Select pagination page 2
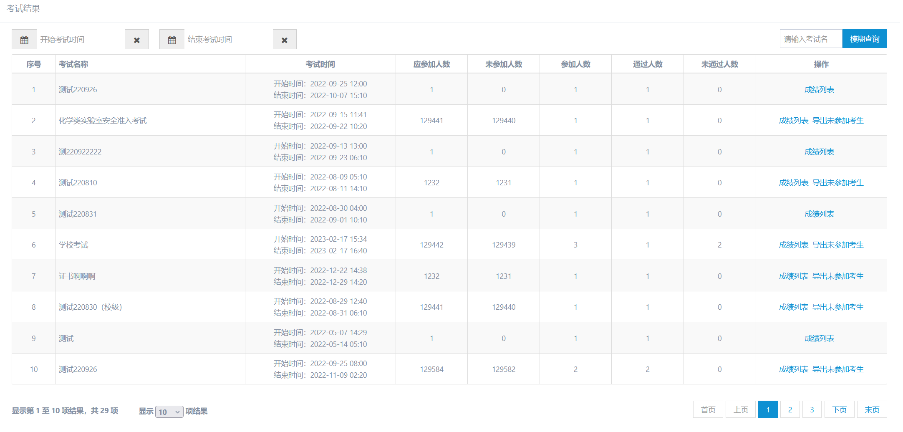 (x=790, y=409)
